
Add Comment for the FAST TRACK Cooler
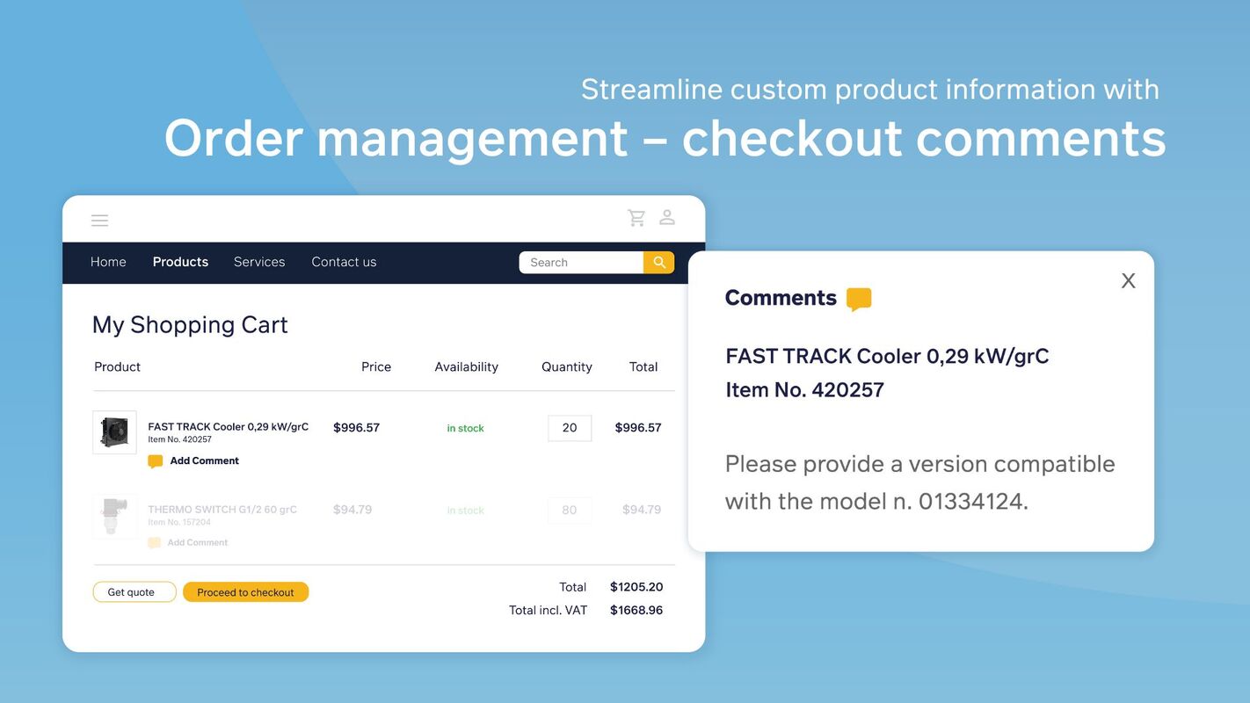(x=205, y=460)
